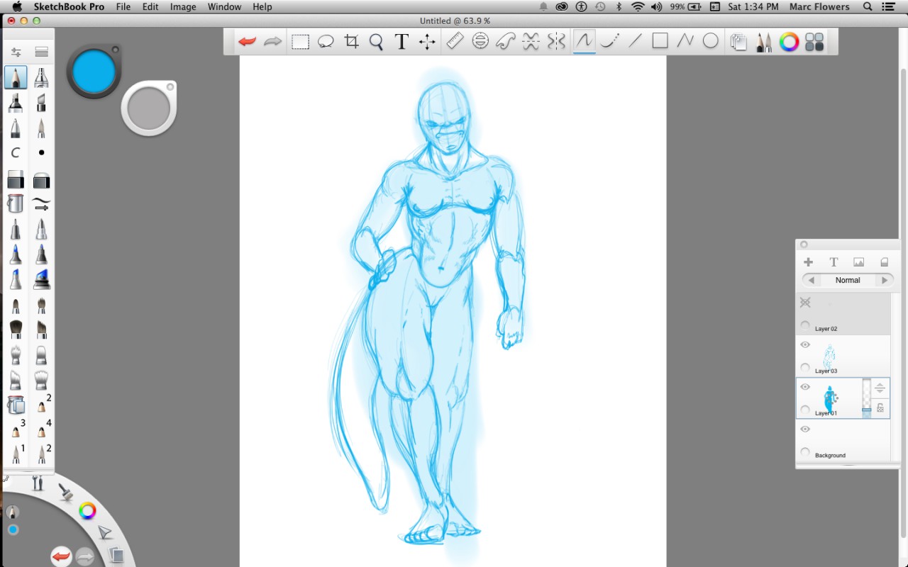
Task: Open the Color Wheel editor in toolbar
Action: coord(789,42)
